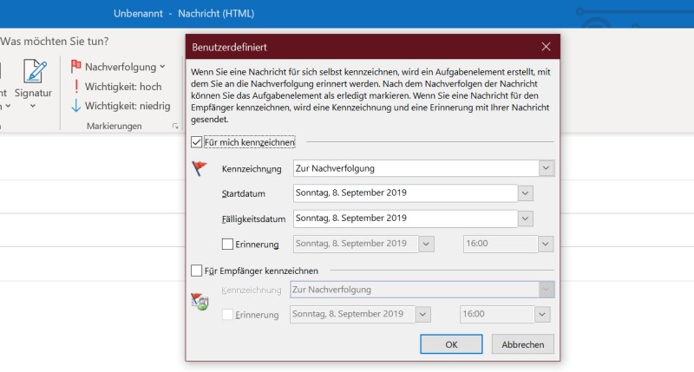Image resolution: width=694 pixels, height=372 pixels.
Task: Toggle the disabled recipient Erinnerung checkbox
Action: coord(227,315)
